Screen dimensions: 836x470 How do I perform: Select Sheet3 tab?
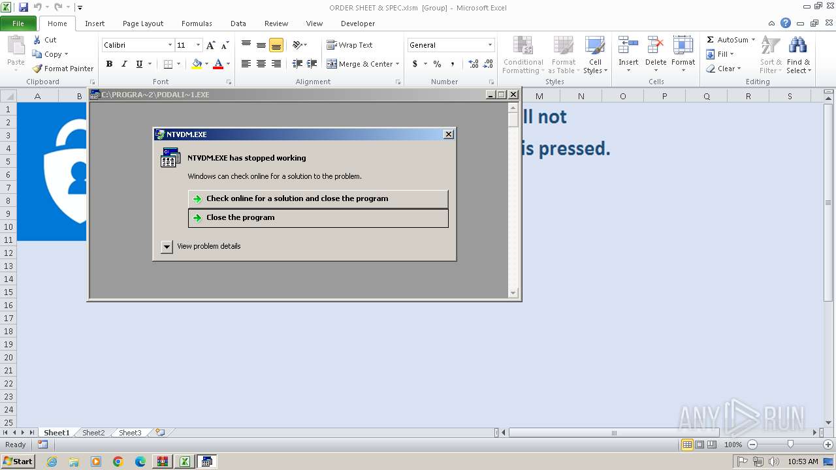tap(129, 433)
